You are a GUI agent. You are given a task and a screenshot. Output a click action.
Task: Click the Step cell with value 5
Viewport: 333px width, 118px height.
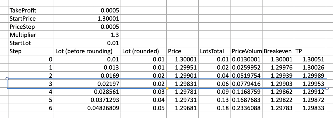[x=30, y=100]
